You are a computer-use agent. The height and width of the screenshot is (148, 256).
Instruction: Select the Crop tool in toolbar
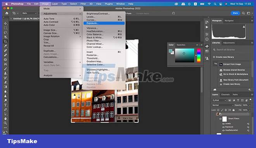coord(5,42)
